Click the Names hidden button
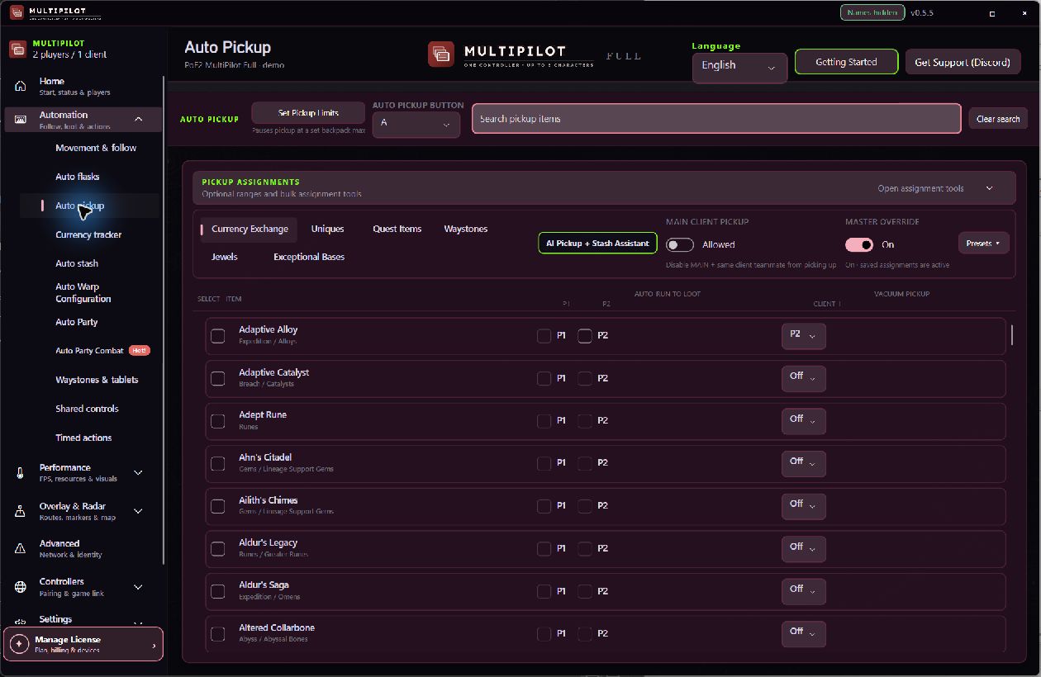 [872, 13]
